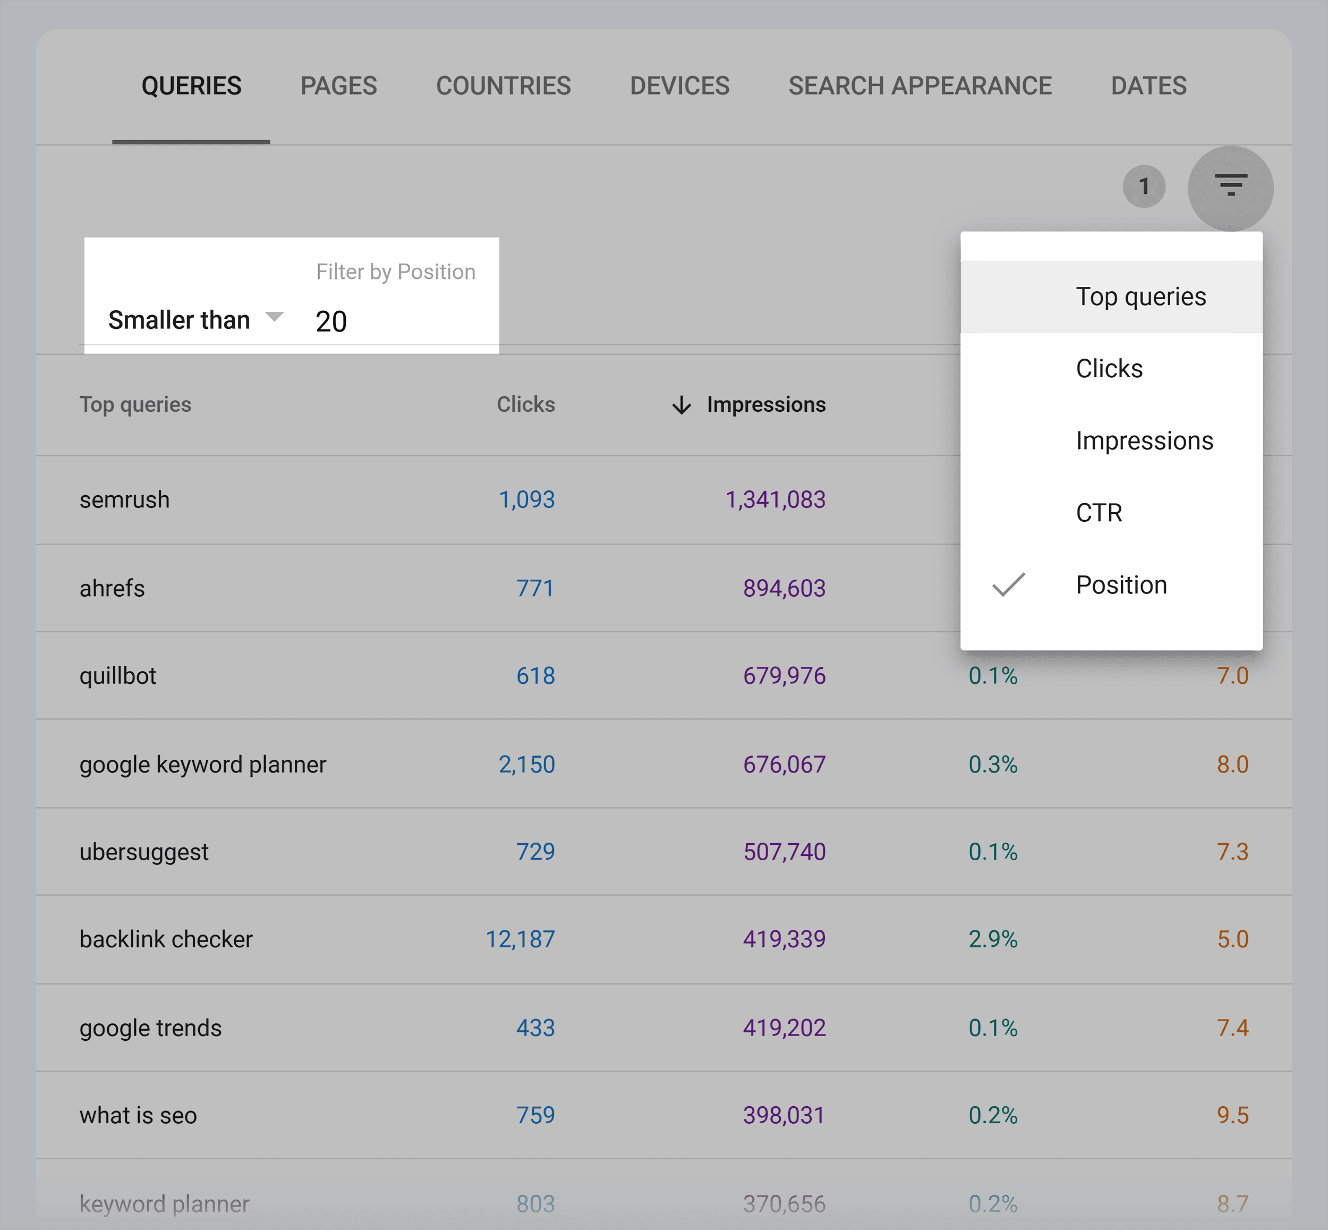The image size is (1328, 1230).
Task: Select impressions value 679,976
Action: tap(785, 675)
